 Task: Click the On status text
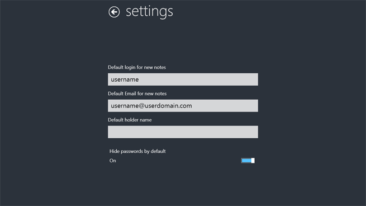[x=113, y=161]
